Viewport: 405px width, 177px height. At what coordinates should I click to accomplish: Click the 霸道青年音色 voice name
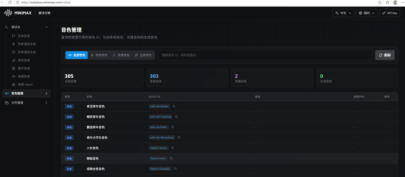96,127
